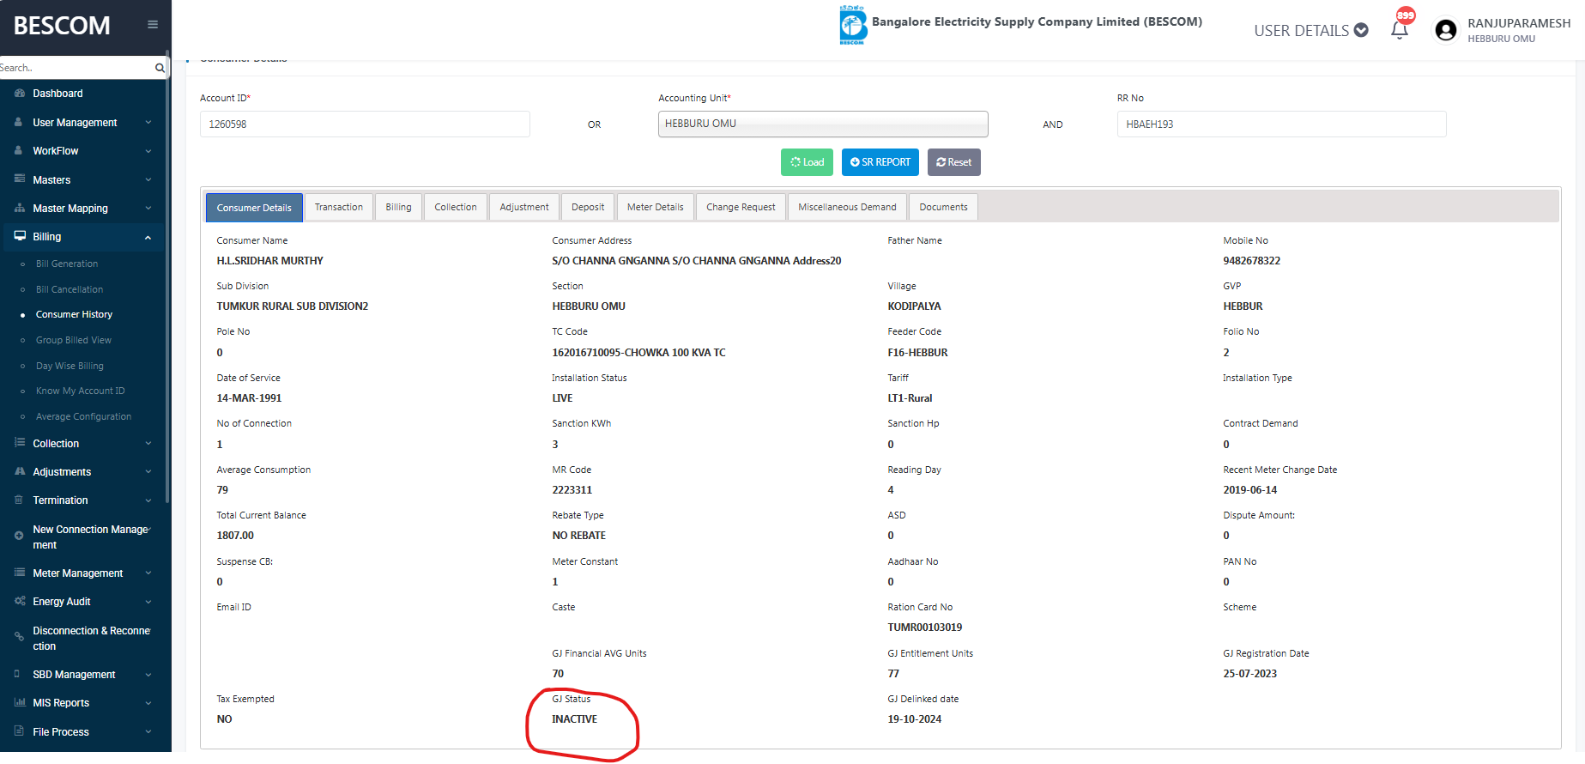Viewport: 1585px width, 764px height.
Task: Click the Adjustments sidebar icon
Action: tap(20, 472)
